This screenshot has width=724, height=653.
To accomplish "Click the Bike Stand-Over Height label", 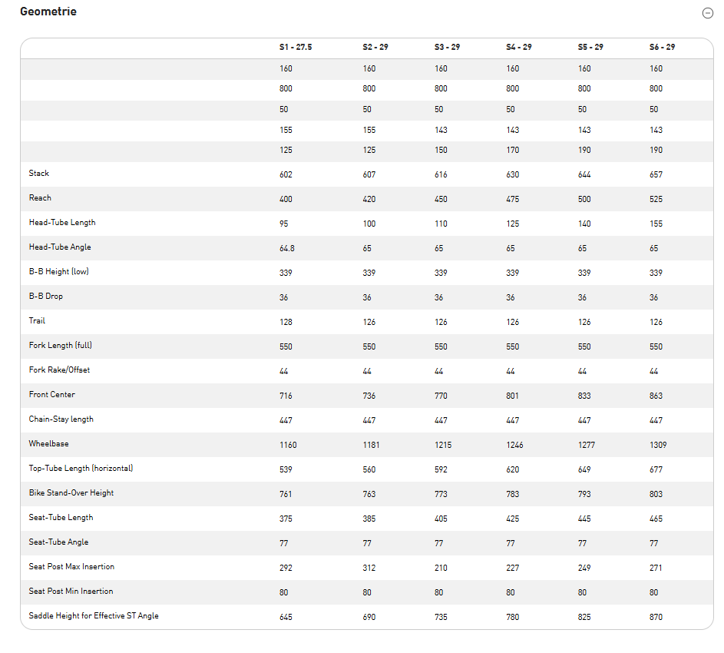I will (x=71, y=493).
